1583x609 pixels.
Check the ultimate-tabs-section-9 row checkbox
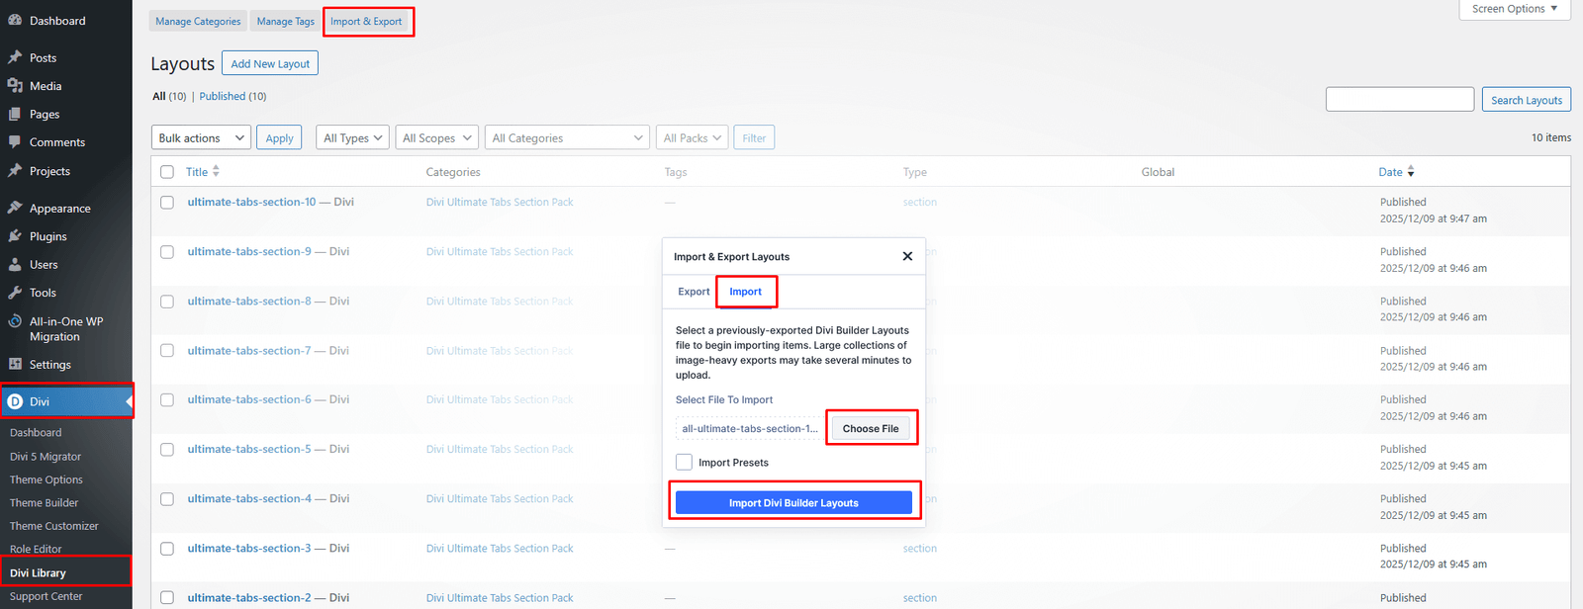[x=167, y=251]
